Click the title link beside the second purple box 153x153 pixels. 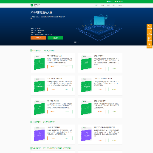click(105, 127)
